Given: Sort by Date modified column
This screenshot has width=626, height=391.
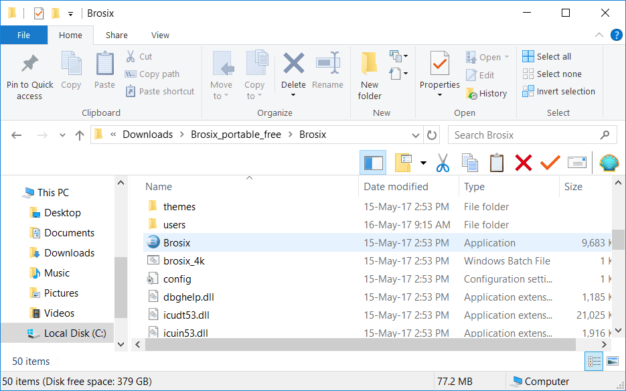Looking at the screenshot, I should pos(396,187).
